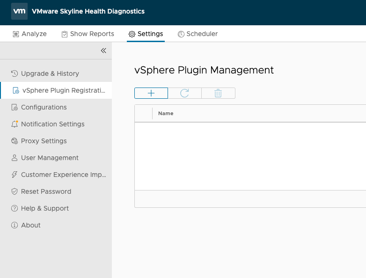This screenshot has height=278, width=366.
Task: Click the Proxy Settings globe icon
Action: click(x=15, y=141)
